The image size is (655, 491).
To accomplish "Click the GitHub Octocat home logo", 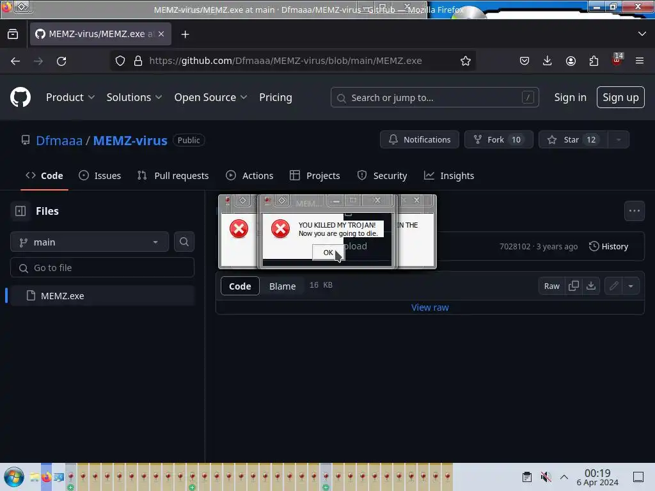I will click(x=20, y=97).
